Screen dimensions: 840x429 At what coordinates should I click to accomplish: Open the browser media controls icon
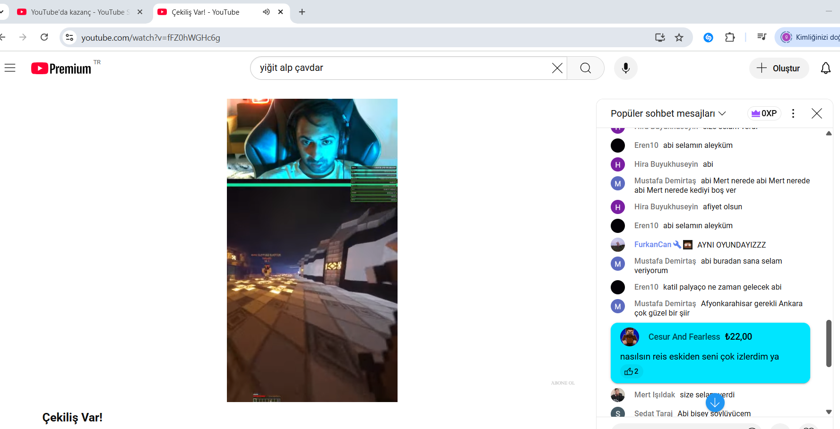(762, 37)
